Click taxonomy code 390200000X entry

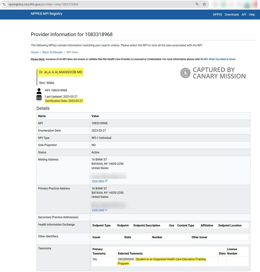coord(126,259)
